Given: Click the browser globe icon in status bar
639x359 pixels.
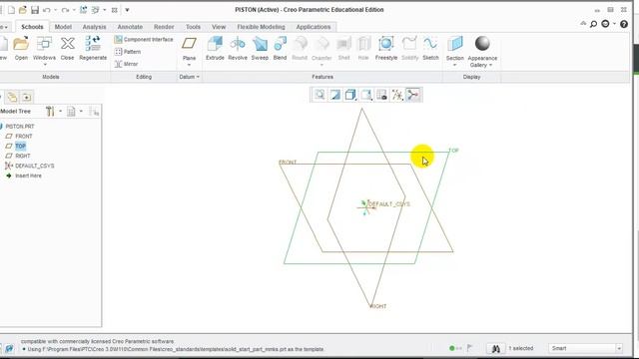Looking at the screenshot, I should pyautogui.click(x=9, y=348).
